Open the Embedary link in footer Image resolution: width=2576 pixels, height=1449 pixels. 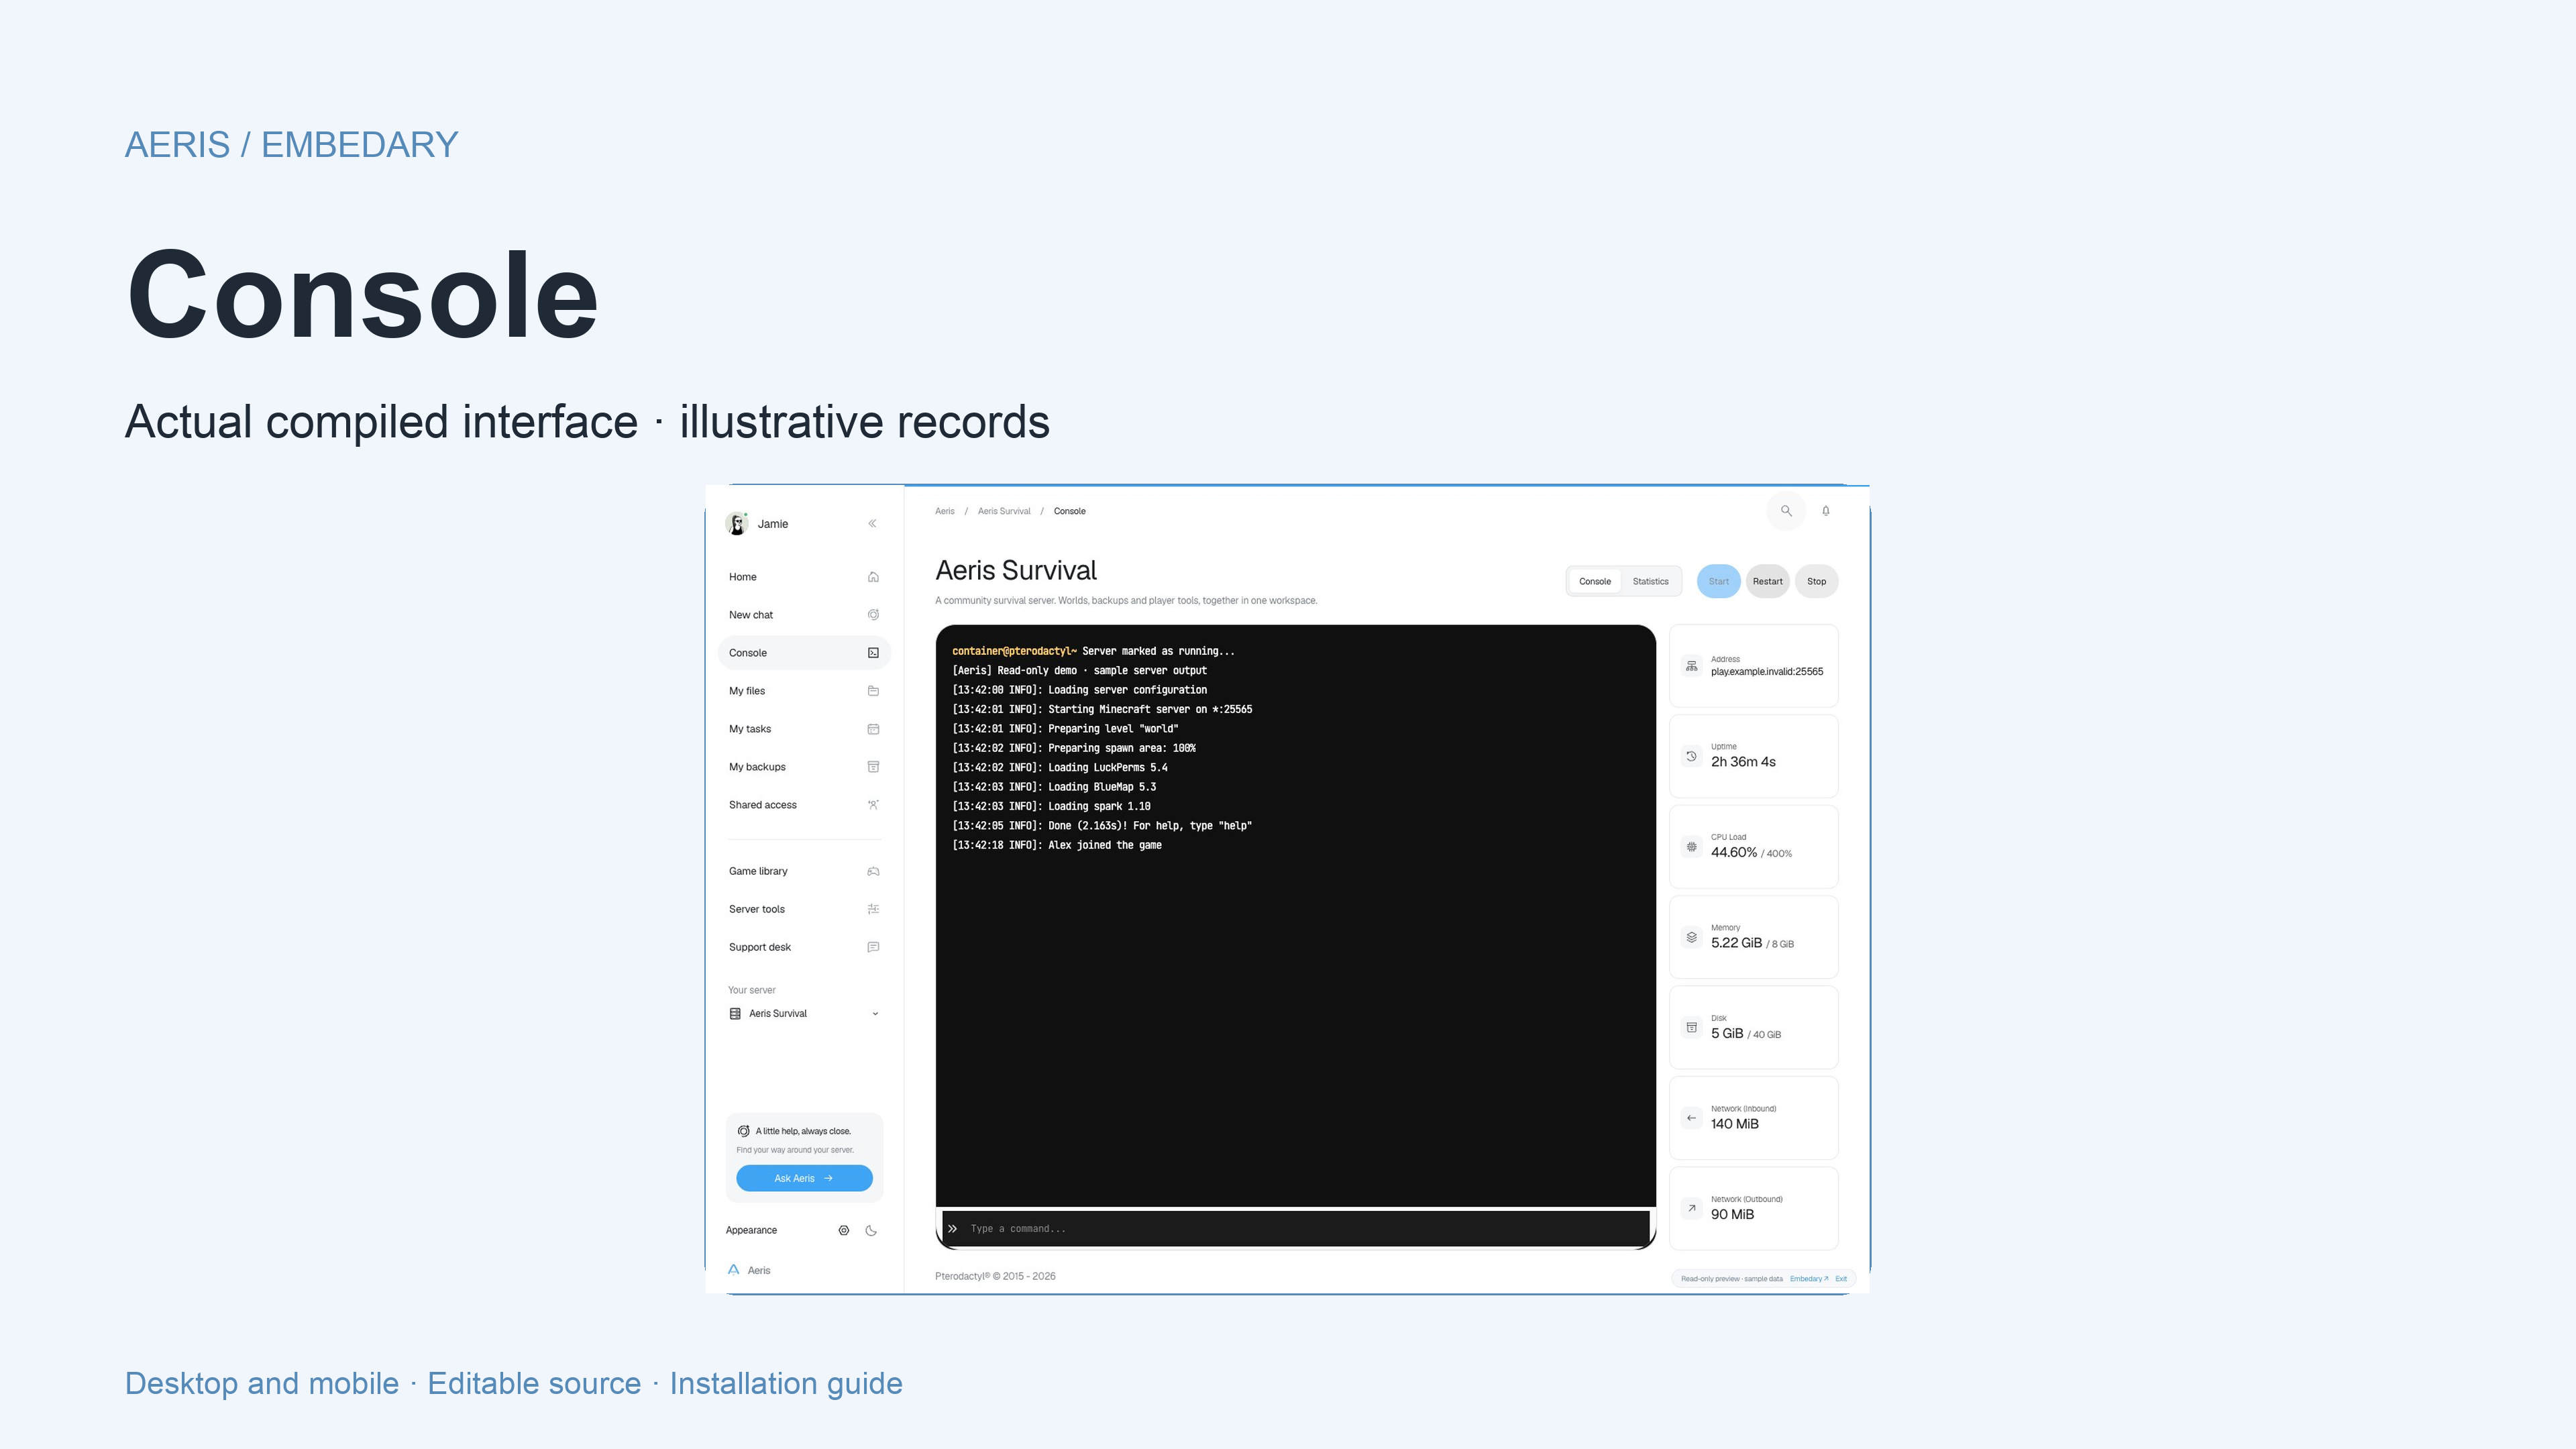click(1808, 1279)
